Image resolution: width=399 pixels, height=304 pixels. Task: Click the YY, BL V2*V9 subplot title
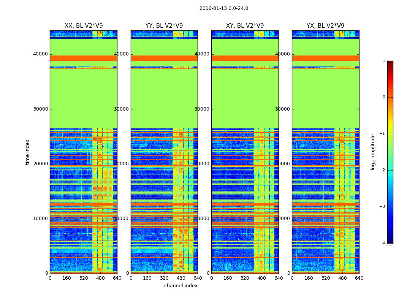(164, 26)
